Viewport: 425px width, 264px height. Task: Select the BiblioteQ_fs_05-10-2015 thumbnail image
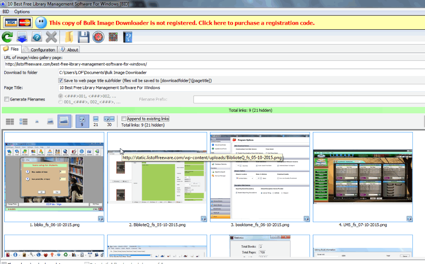157,177
